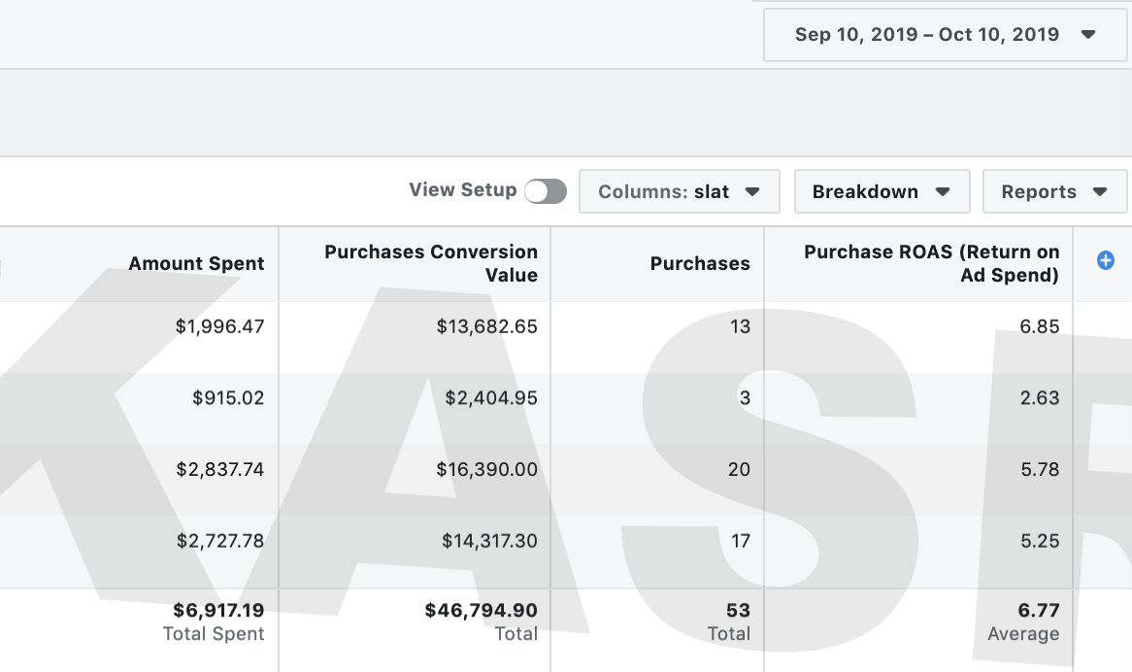Screen dimensions: 1132x672
Task: Click the 5.25 ROAS value
Action: coord(1039,541)
